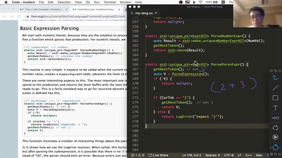This screenshot has height=158, width=282.
Task: Open the View menu
Action: [x=78, y=2]
